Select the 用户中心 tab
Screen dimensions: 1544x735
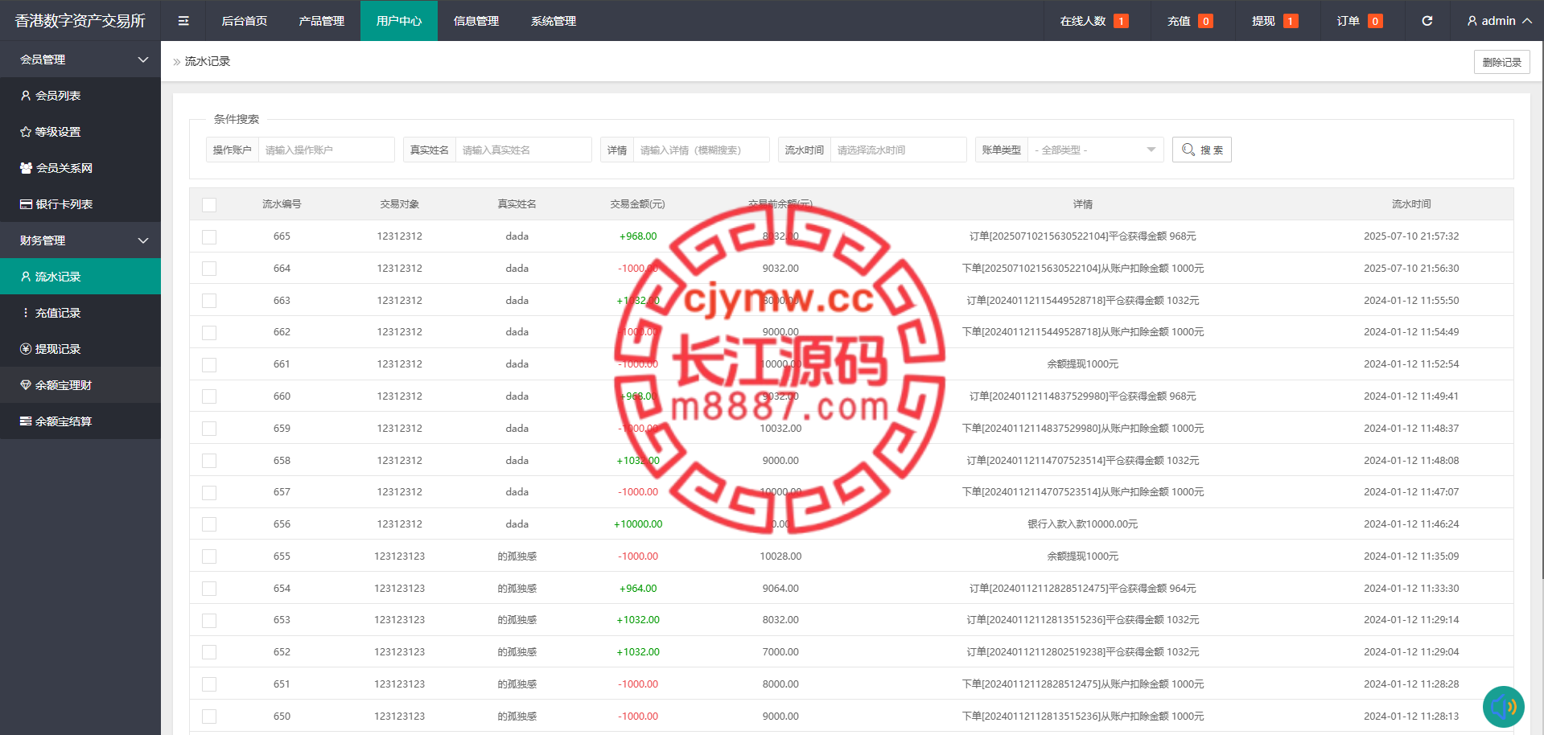point(399,21)
